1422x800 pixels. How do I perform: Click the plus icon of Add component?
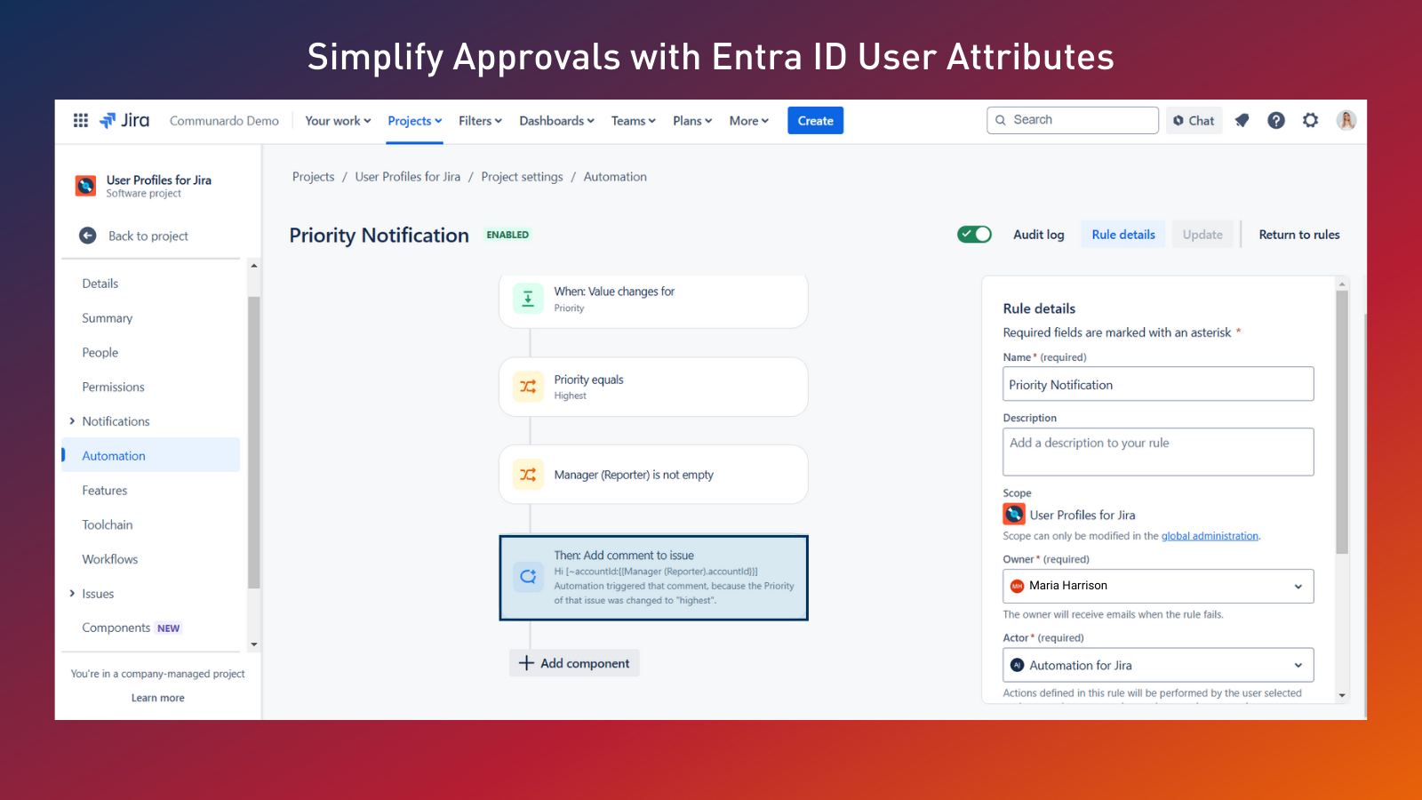tap(526, 663)
